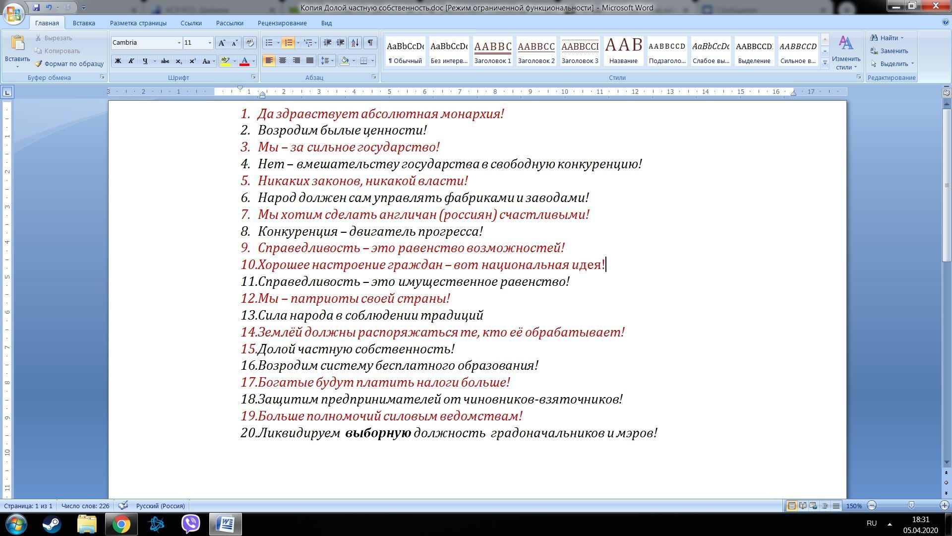Click the red font color swatch
The image size is (952, 536).
click(244, 61)
